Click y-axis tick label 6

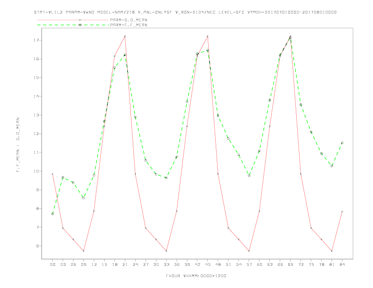[x=37, y=246]
